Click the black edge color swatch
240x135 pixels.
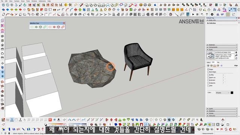232,93
